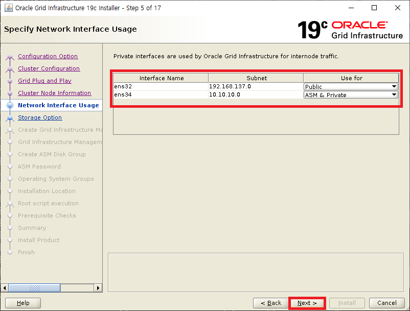The height and width of the screenshot is (311, 410).
Task: Click the Next button
Action: [x=307, y=303]
